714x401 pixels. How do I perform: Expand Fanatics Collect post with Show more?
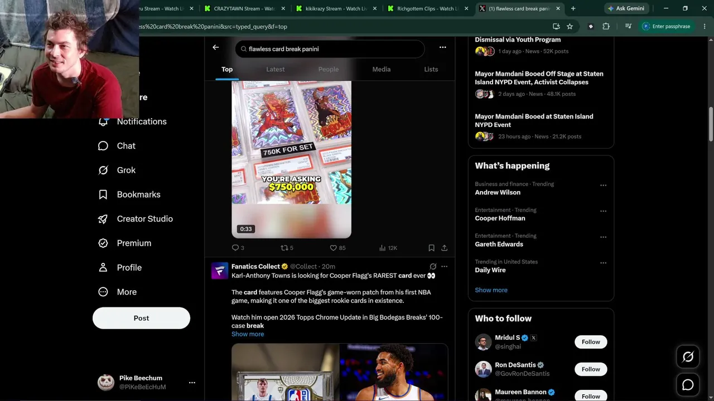click(x=248, y=334)
